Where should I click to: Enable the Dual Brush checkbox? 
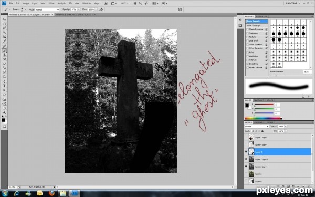pyautogui.click(x=248, y=40)
